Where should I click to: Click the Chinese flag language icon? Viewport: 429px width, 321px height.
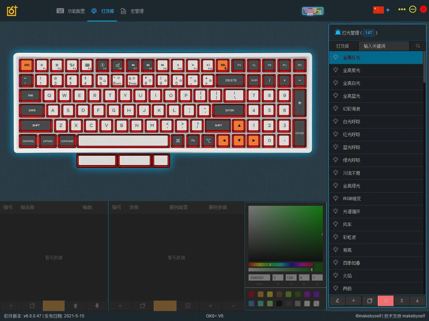(378, 10)
